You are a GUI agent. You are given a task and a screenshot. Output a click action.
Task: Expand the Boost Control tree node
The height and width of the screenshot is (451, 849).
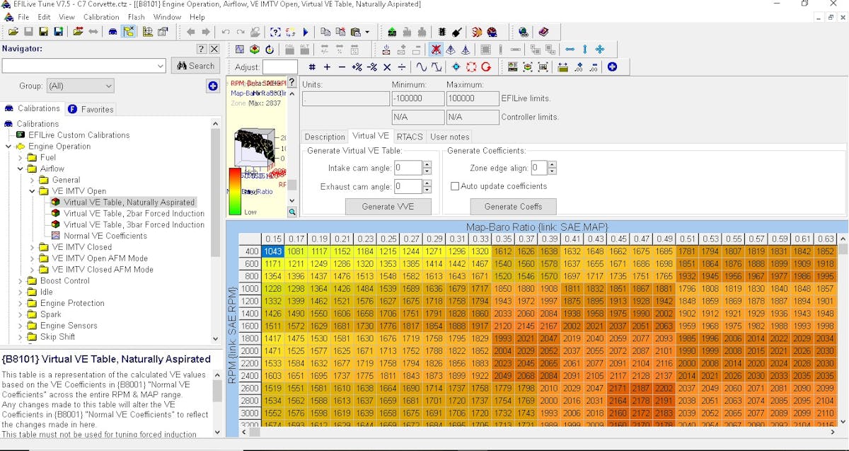pos(21,281)
